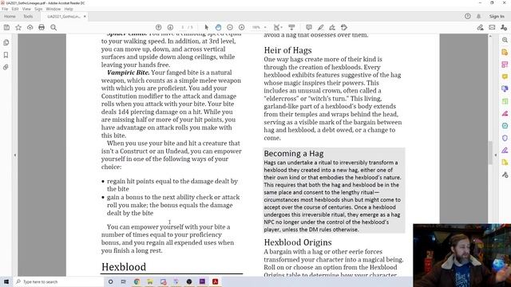Open File Explorer from the taskbar

tap(150, 281)
